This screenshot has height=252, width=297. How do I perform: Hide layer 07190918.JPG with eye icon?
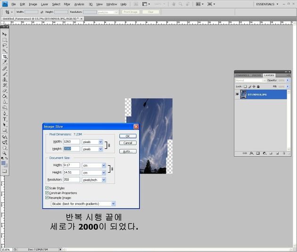pos(237,94)
